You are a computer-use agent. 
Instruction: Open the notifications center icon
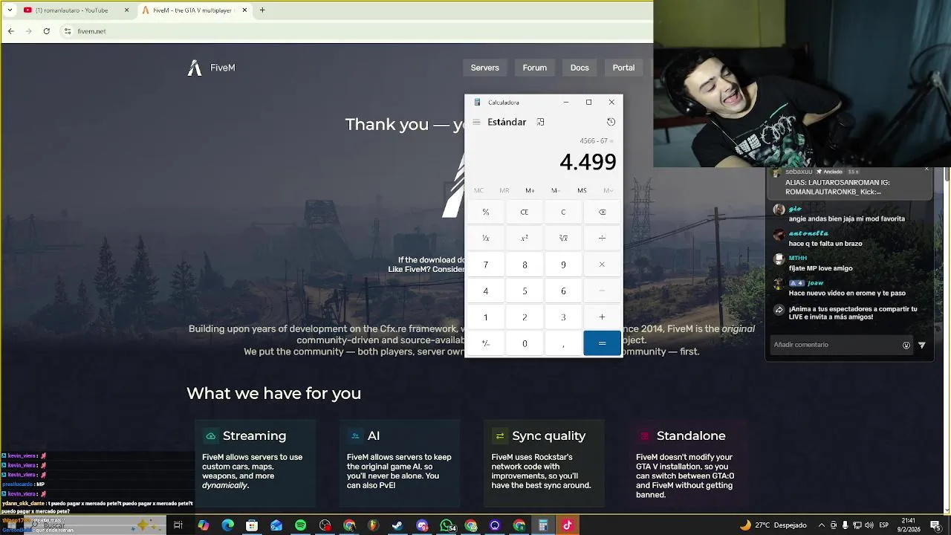click(935, 525)
